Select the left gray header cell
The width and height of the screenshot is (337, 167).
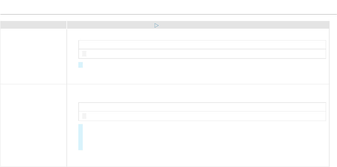coord(33,25)
